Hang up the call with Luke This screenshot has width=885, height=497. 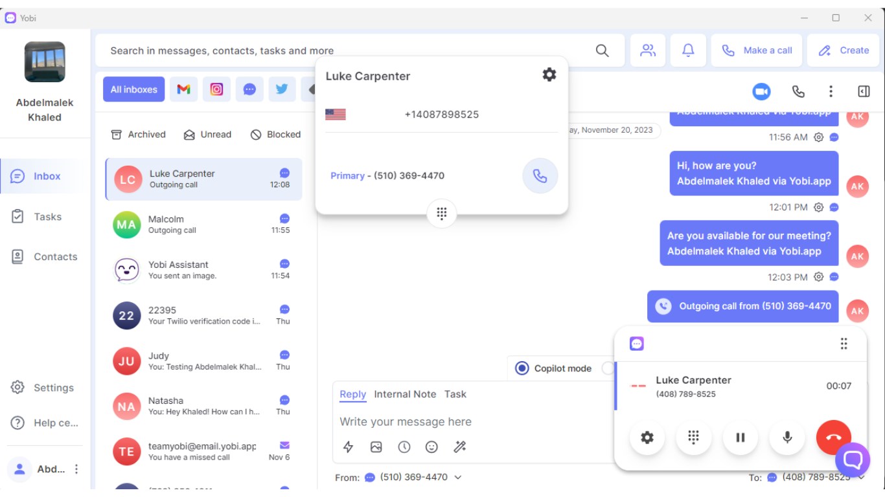point(834,437)
